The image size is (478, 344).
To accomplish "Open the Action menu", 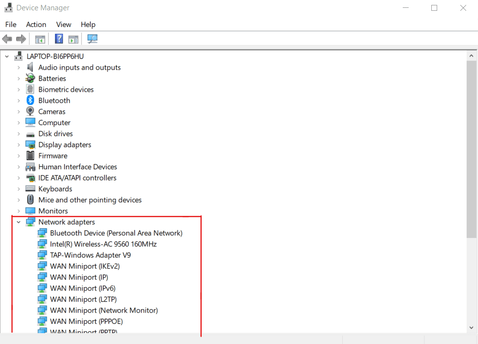I will (x=36, y=25).
